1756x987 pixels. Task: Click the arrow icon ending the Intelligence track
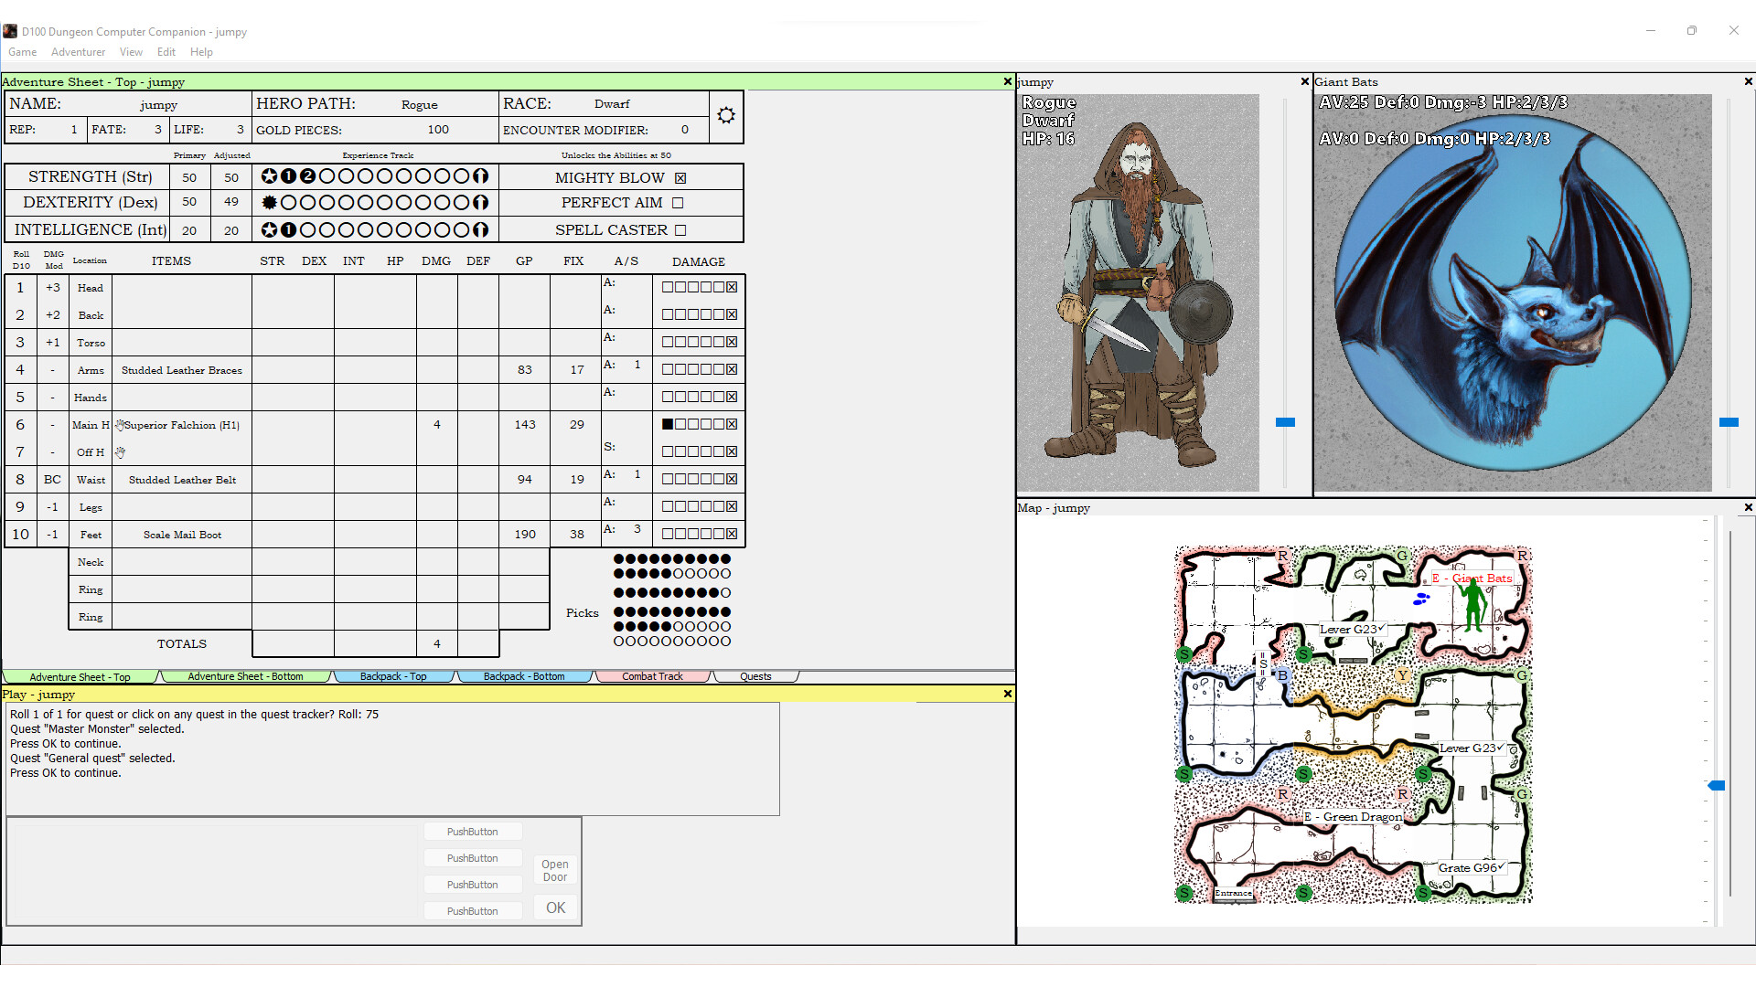481,229
